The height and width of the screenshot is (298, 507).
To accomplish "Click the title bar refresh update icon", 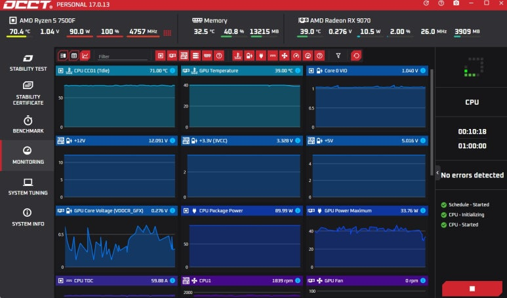I will (x=426, y=3).
